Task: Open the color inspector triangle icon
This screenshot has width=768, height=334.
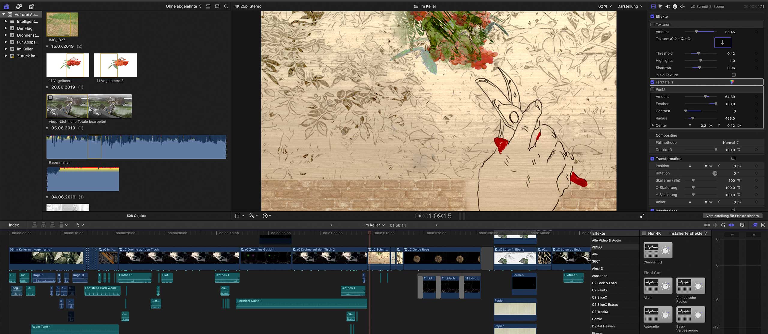Action: (x=660, y=6)
